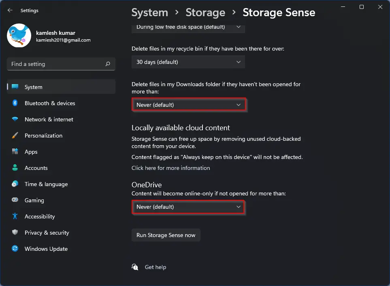Open System settings category

61,87
